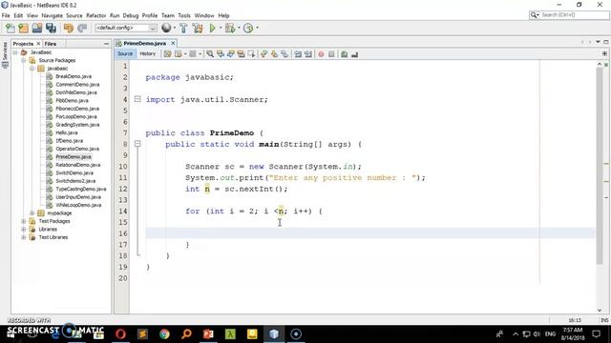Switch editor to History view
611x343 pixels.
(148, 54)
